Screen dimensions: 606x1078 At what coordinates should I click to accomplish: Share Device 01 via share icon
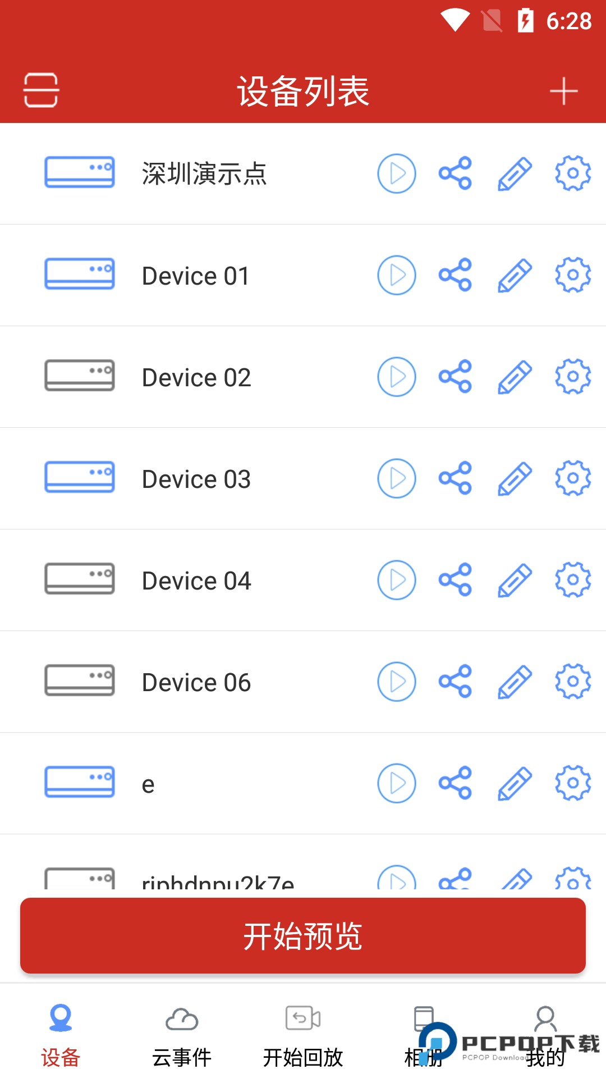coord(455,275)
